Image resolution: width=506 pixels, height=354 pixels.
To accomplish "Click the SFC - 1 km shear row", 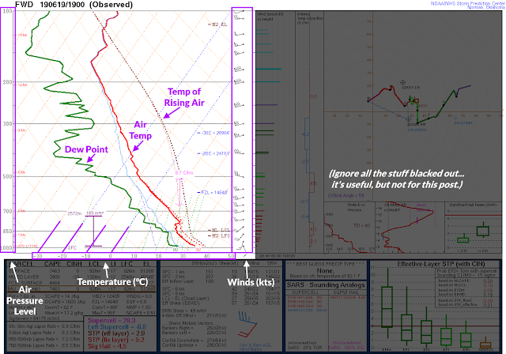I will [x=221, y=272].
